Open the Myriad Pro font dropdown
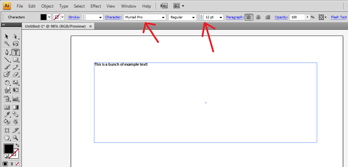Image resolution: width=348 pixels, height=167 pixels. tap(163, 17)
